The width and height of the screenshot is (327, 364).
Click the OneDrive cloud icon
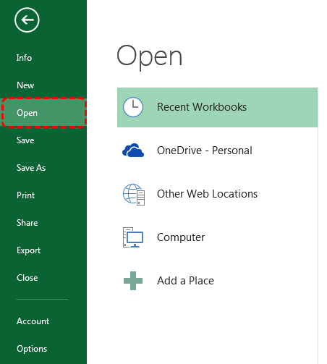(x=133, y=151)
